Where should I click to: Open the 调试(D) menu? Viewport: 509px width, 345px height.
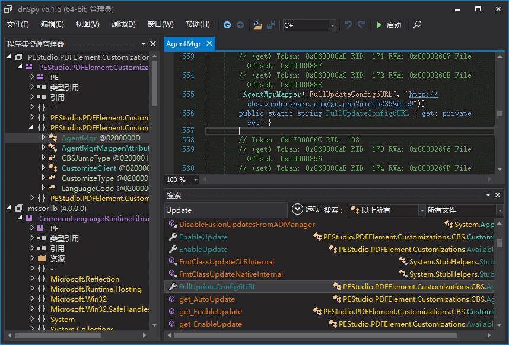[x=123, y=24]
